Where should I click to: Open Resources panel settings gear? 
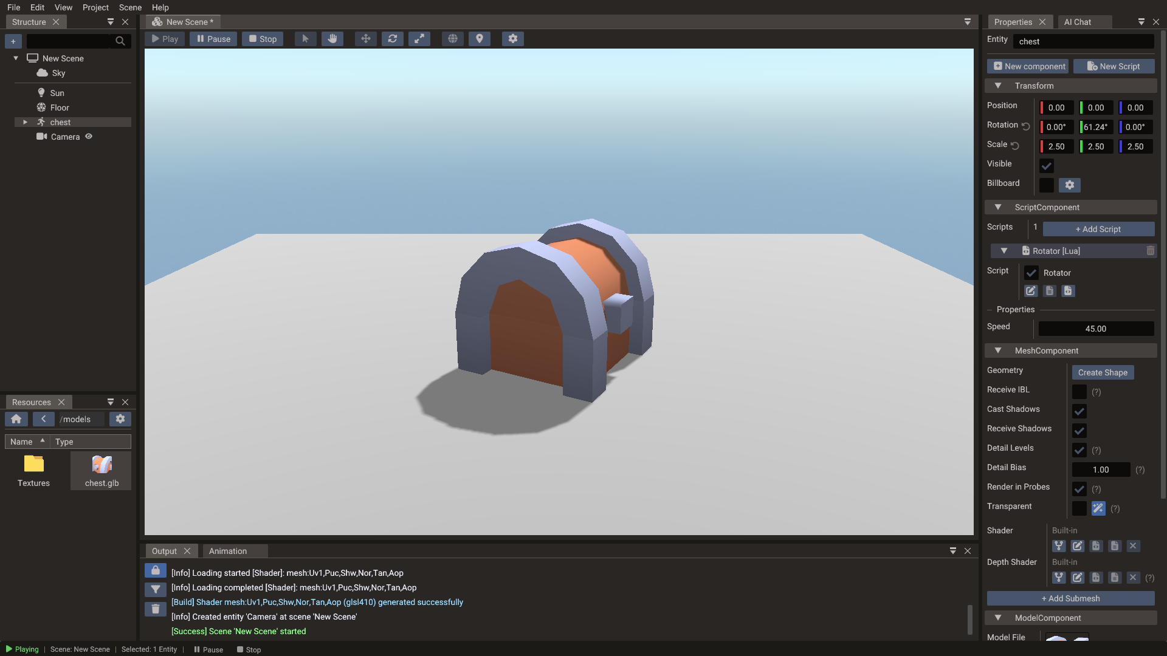pos(120,419)
